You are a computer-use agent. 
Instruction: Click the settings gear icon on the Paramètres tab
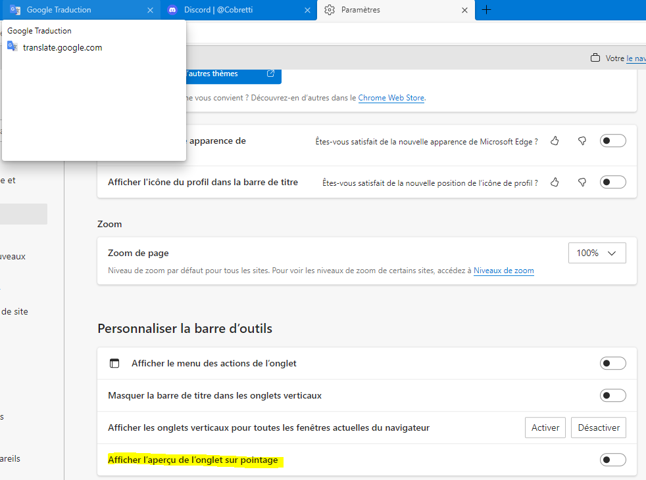click(x=330, y=10)
